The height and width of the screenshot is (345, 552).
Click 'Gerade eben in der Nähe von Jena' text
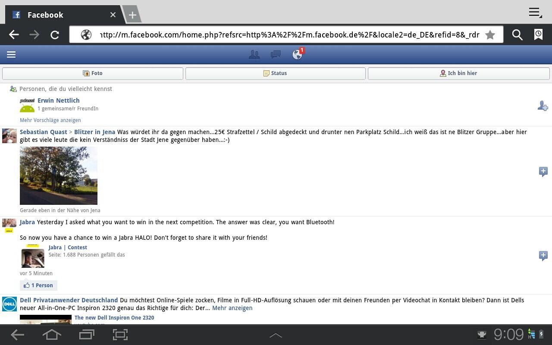[60, 210]
